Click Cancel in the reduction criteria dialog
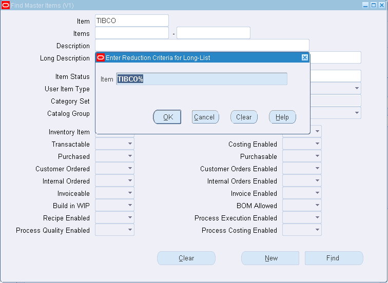The height and width of the screenshot is (283, 388). [x=205, y=117]
